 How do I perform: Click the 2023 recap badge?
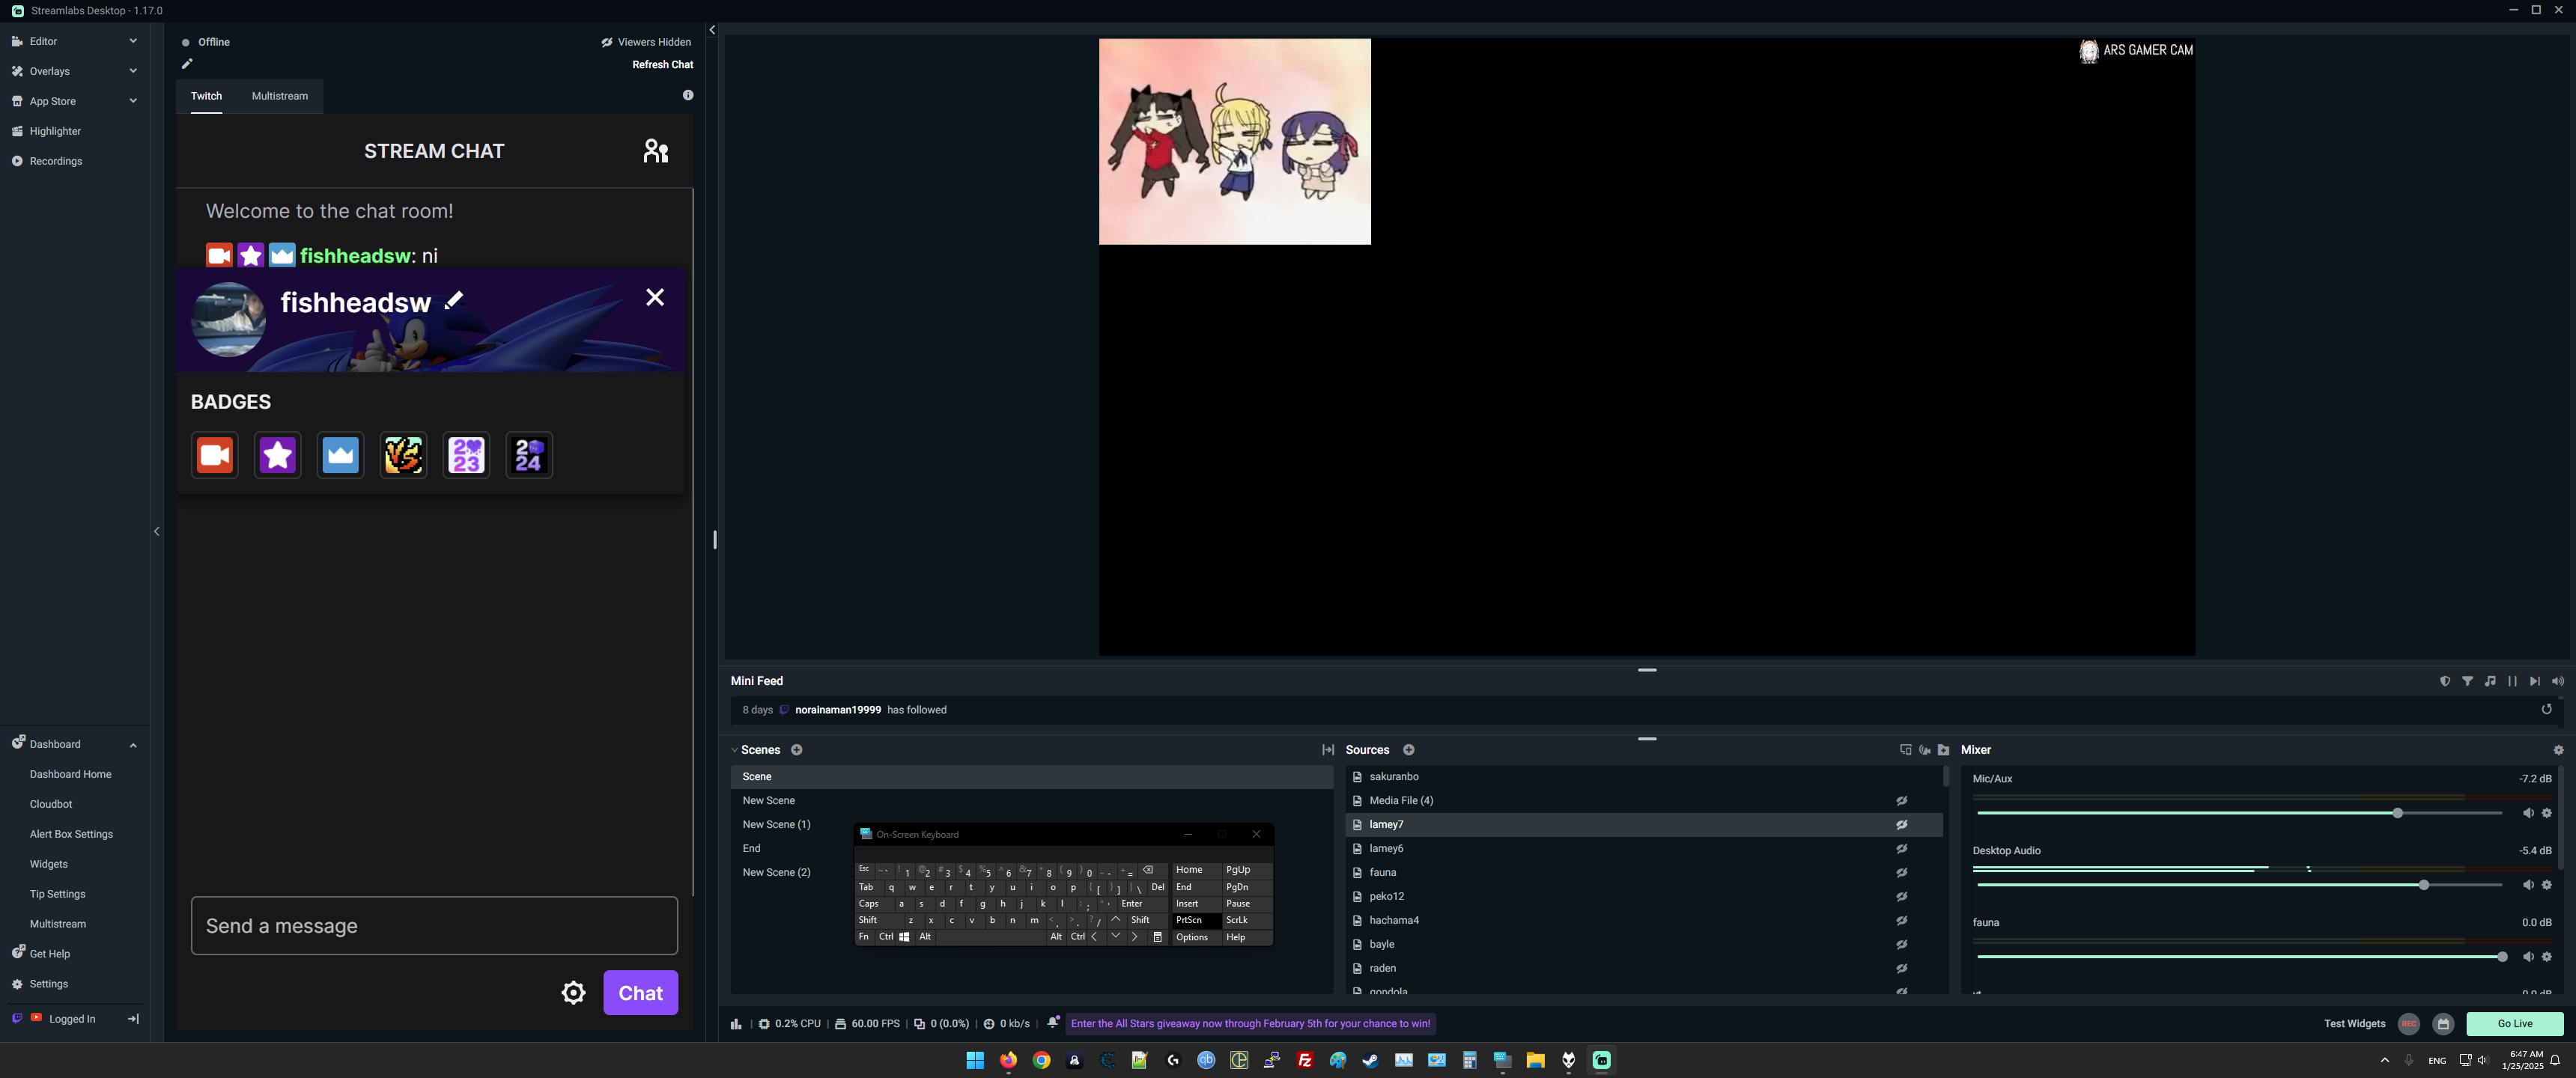pyautogui.click(x=467, y=456)
